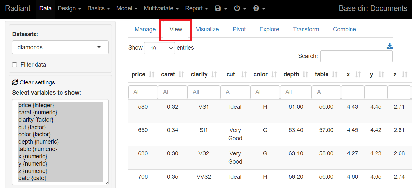Click the download data icon
This screenshot has width=412, height=188.
click(389, 46)
